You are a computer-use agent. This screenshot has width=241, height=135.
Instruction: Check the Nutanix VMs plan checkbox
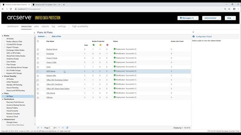coord(38,76)
